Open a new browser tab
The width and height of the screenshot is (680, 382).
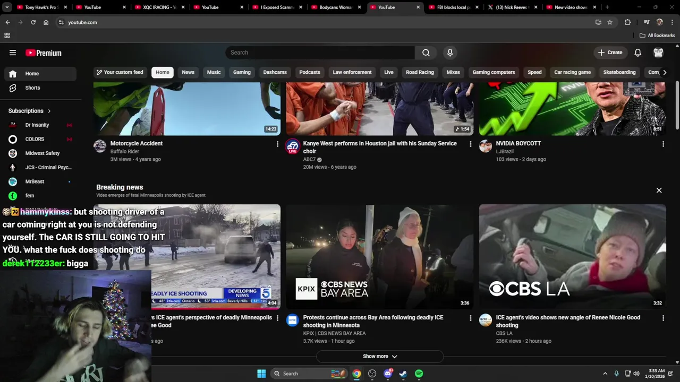point(607,7)
